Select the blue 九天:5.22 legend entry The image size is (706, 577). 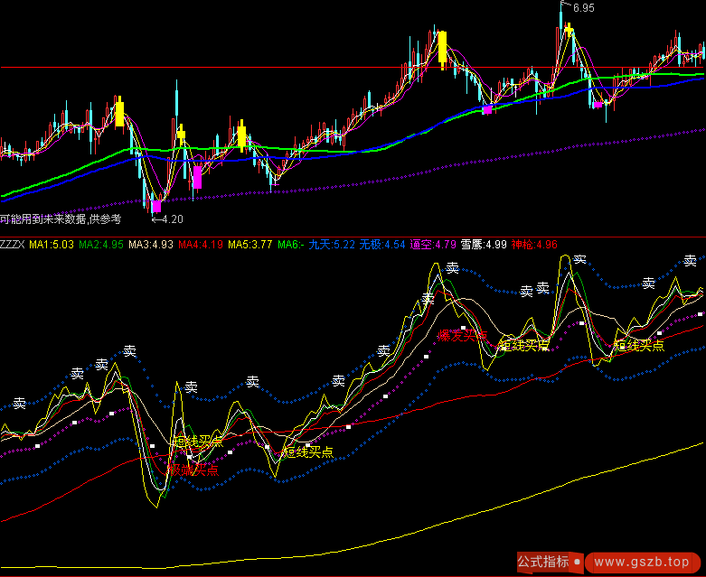[332, 244]
